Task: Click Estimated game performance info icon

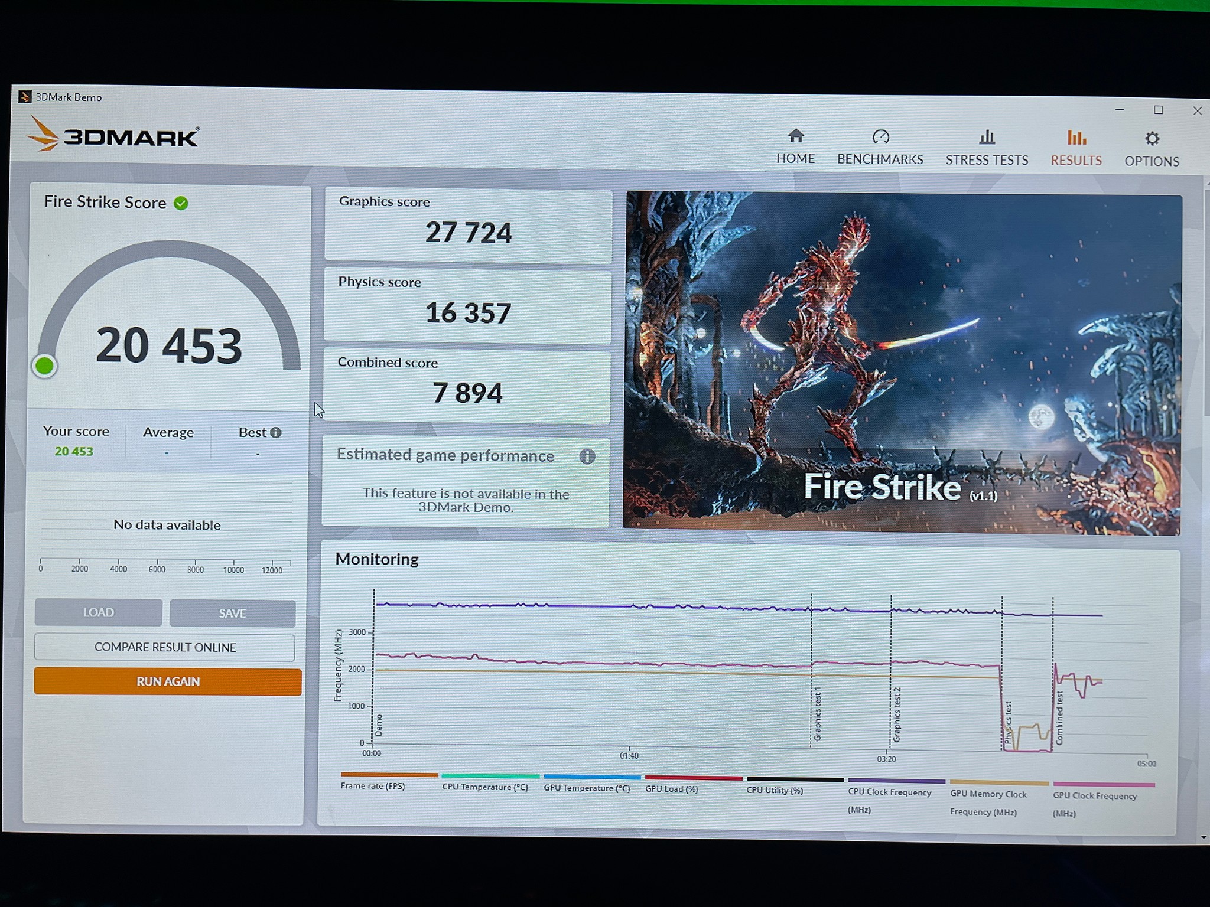Action: 587,456
